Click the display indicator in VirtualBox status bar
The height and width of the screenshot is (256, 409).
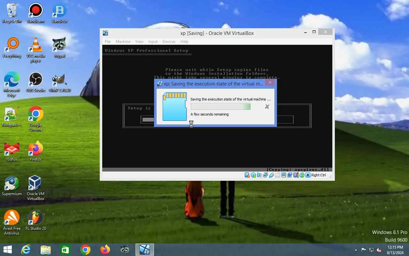pyautogui.click(x=283, y=175)
